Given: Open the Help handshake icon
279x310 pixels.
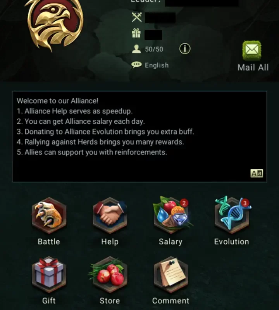Looking at the screenshot, I should pyautogui.click(x=110, y=215).
